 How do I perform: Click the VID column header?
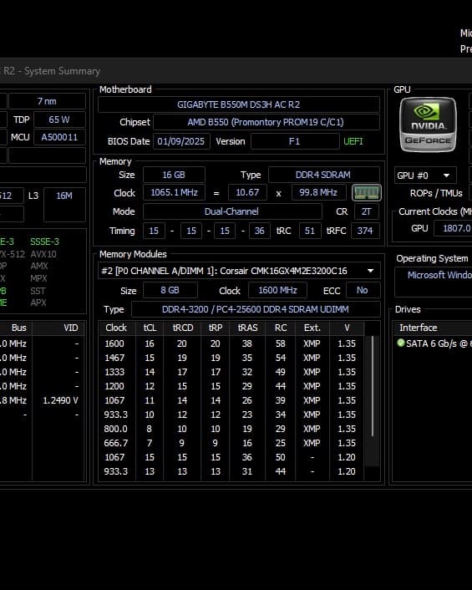click(59, 328)
